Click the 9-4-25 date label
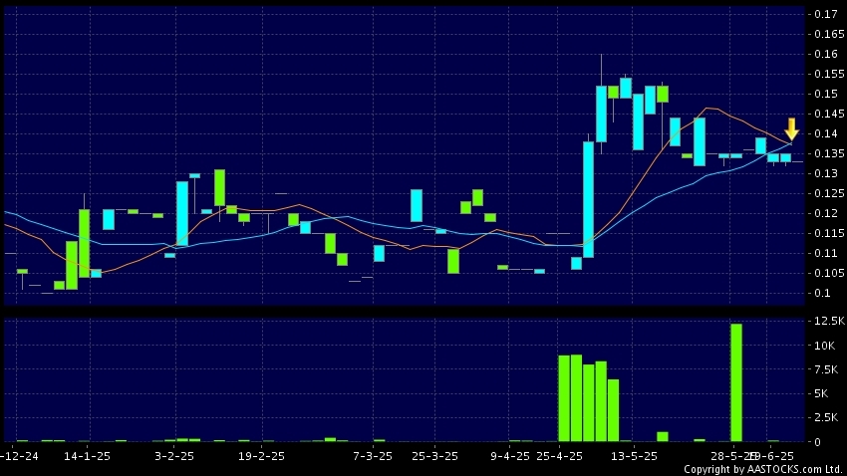The image size is (847, 476). pos(510,456)
